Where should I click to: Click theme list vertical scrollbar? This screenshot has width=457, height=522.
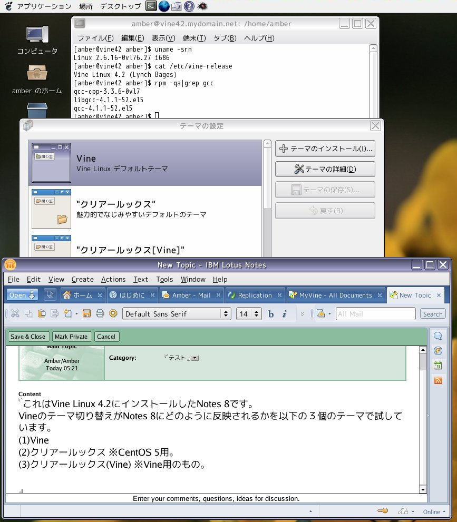click(x=267, y=199)
